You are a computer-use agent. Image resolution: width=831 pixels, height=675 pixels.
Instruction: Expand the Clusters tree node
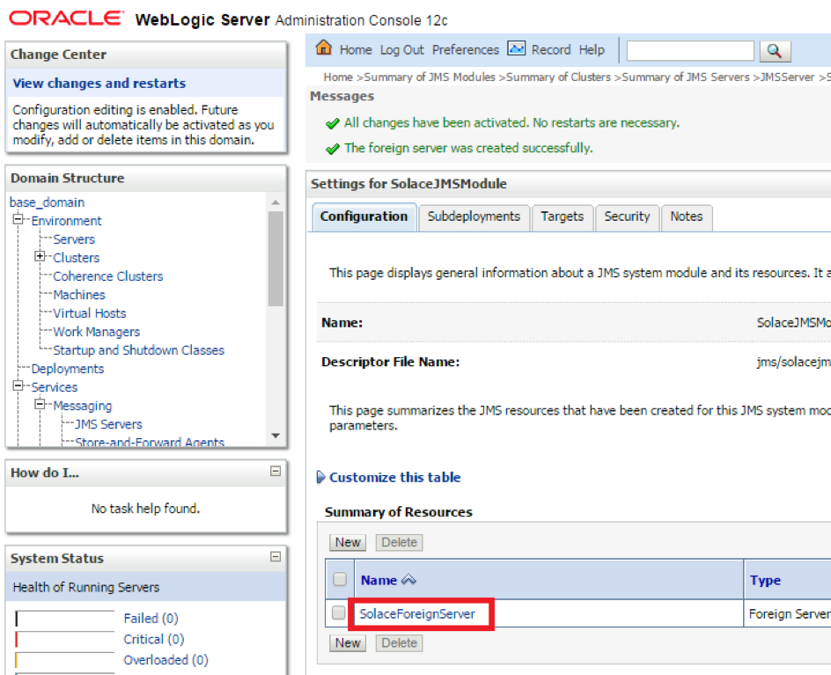40,257
